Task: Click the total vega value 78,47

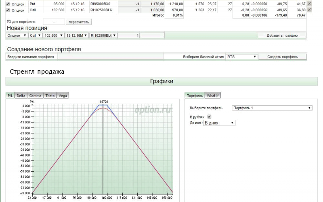Action: (301, 15)
